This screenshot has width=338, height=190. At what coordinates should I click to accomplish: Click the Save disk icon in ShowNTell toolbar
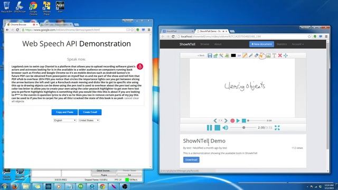210,55
